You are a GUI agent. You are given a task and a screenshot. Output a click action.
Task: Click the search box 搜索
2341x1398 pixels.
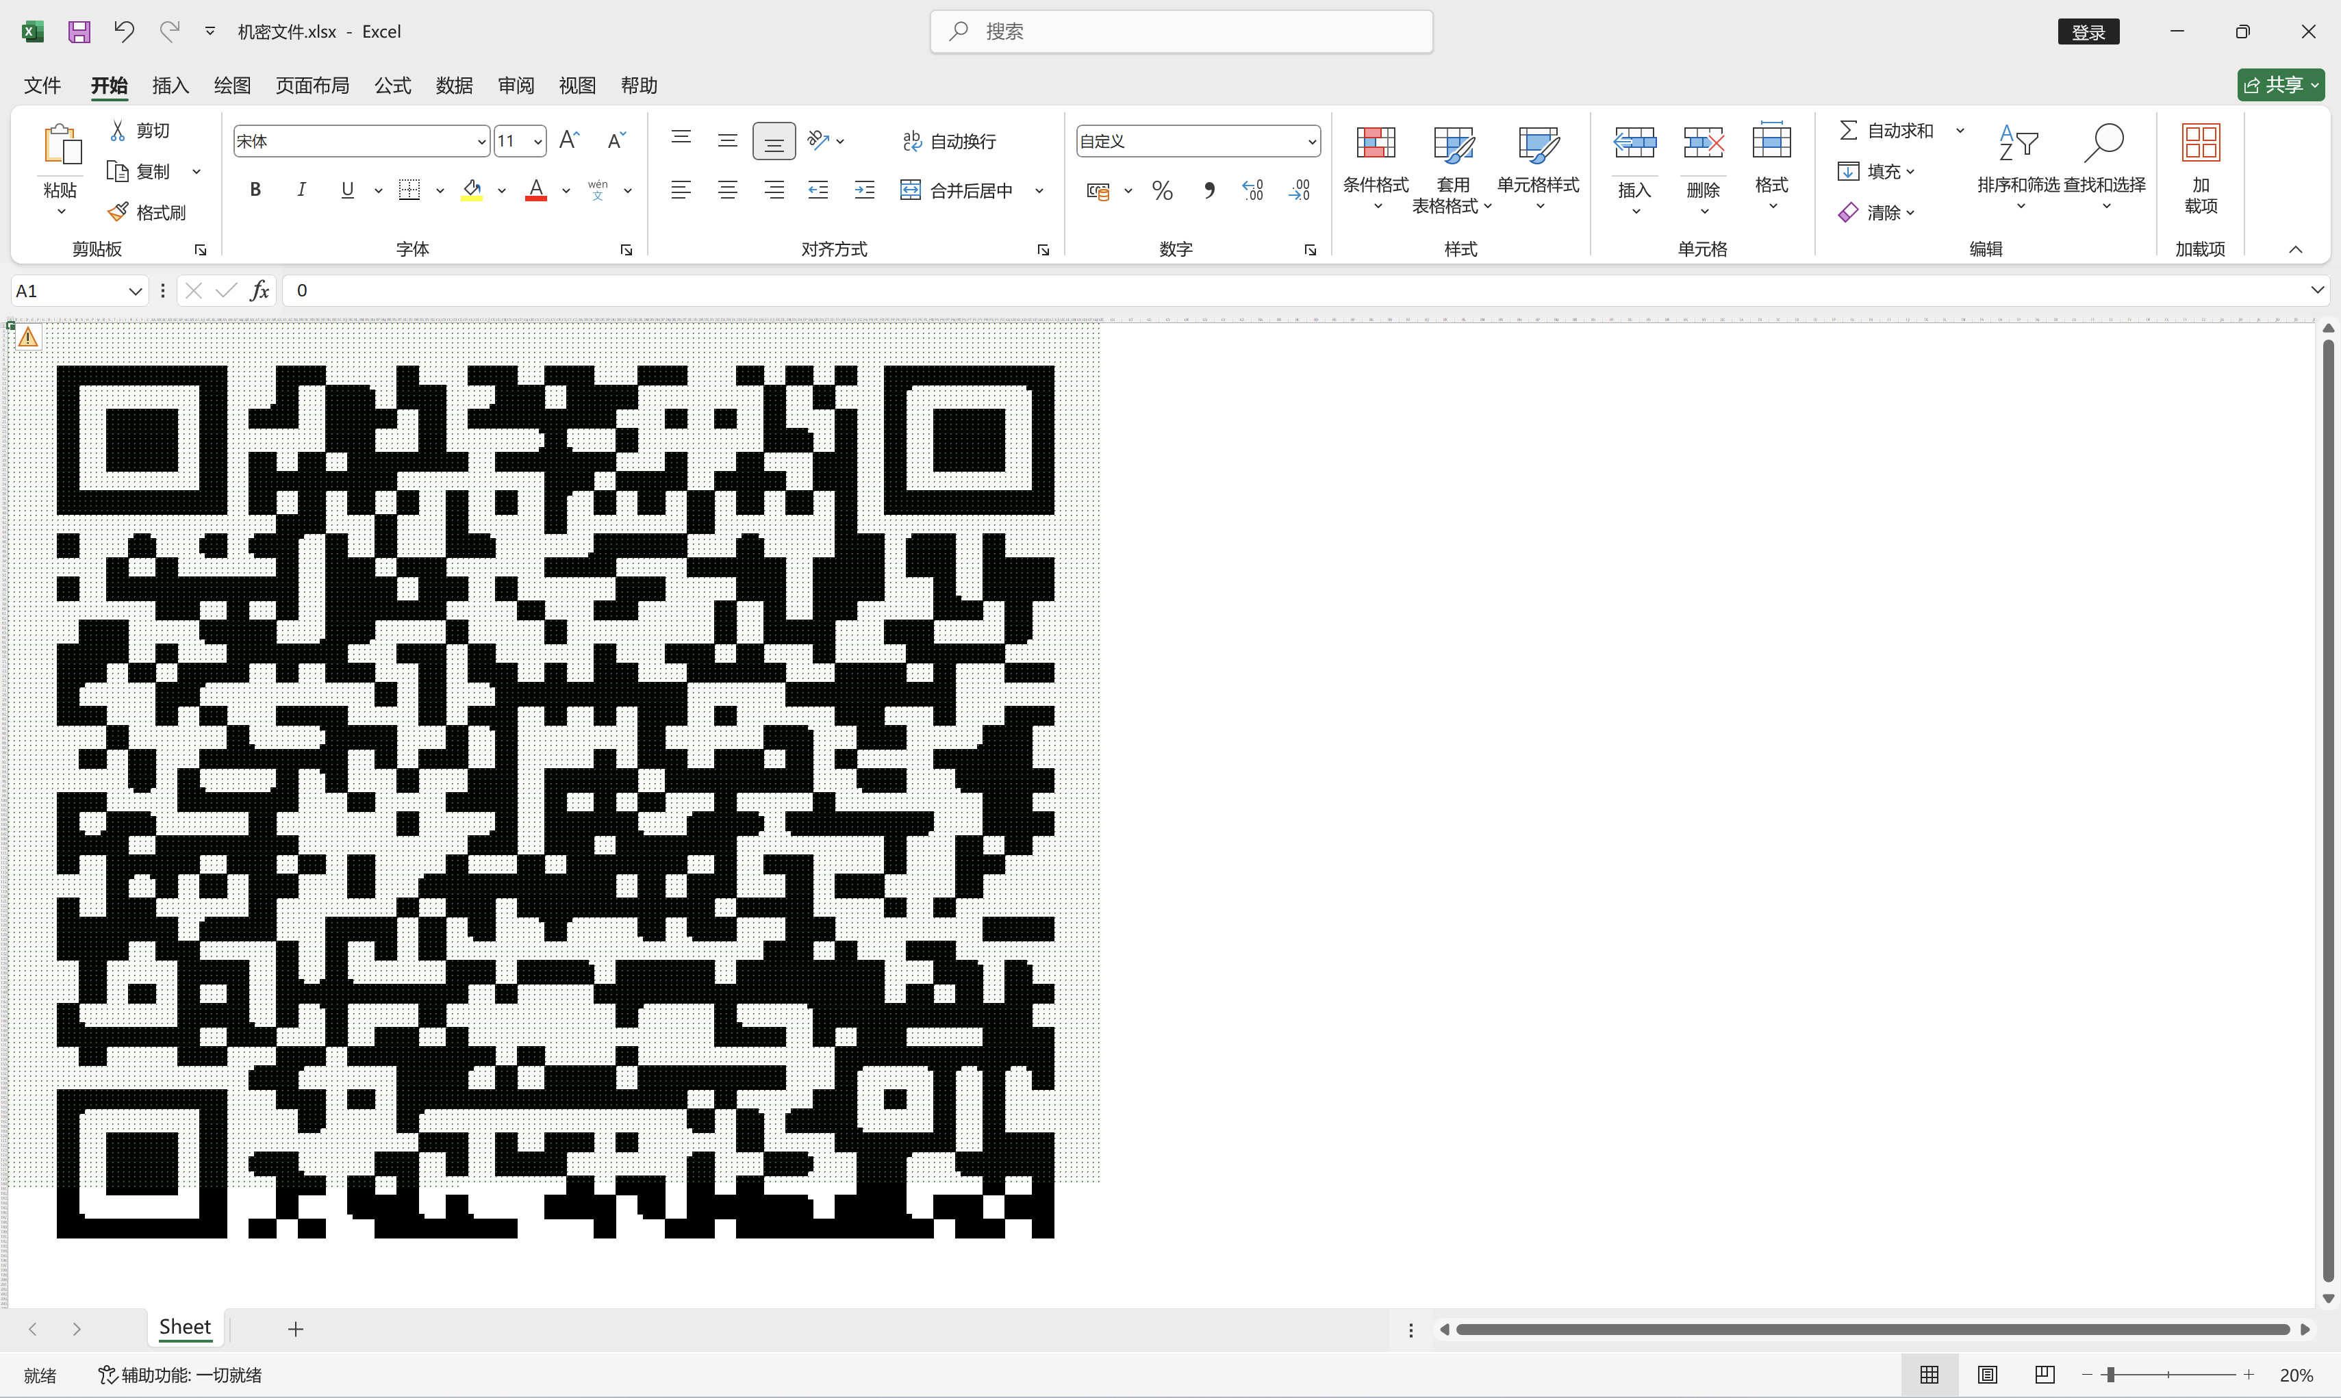pyautogui.click(x=1181, y=32)
